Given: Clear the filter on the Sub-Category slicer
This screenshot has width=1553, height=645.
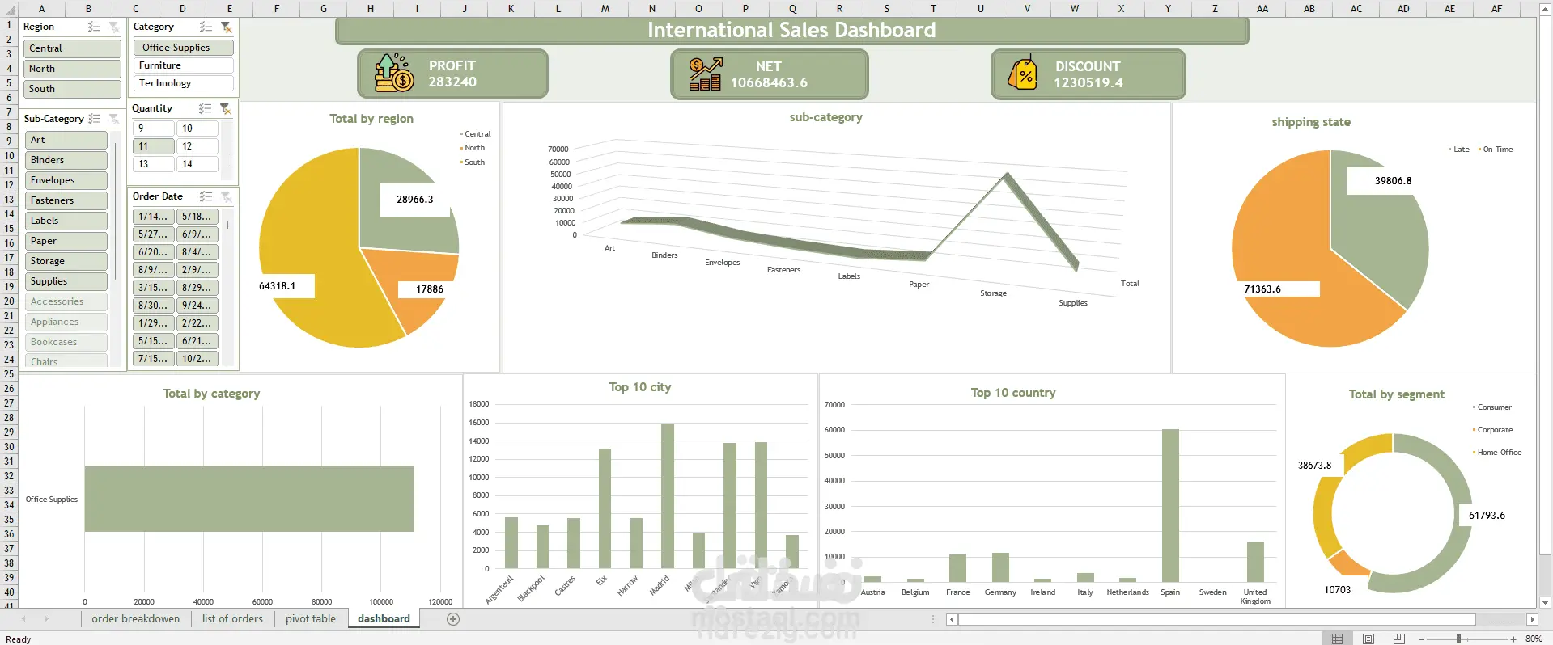Looking at the screenshot, I should 114,119.
